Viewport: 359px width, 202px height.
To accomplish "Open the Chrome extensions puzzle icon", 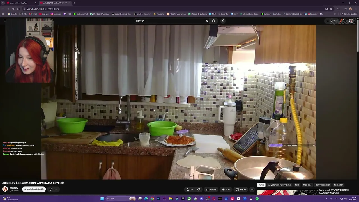I will tap(338, 9).
